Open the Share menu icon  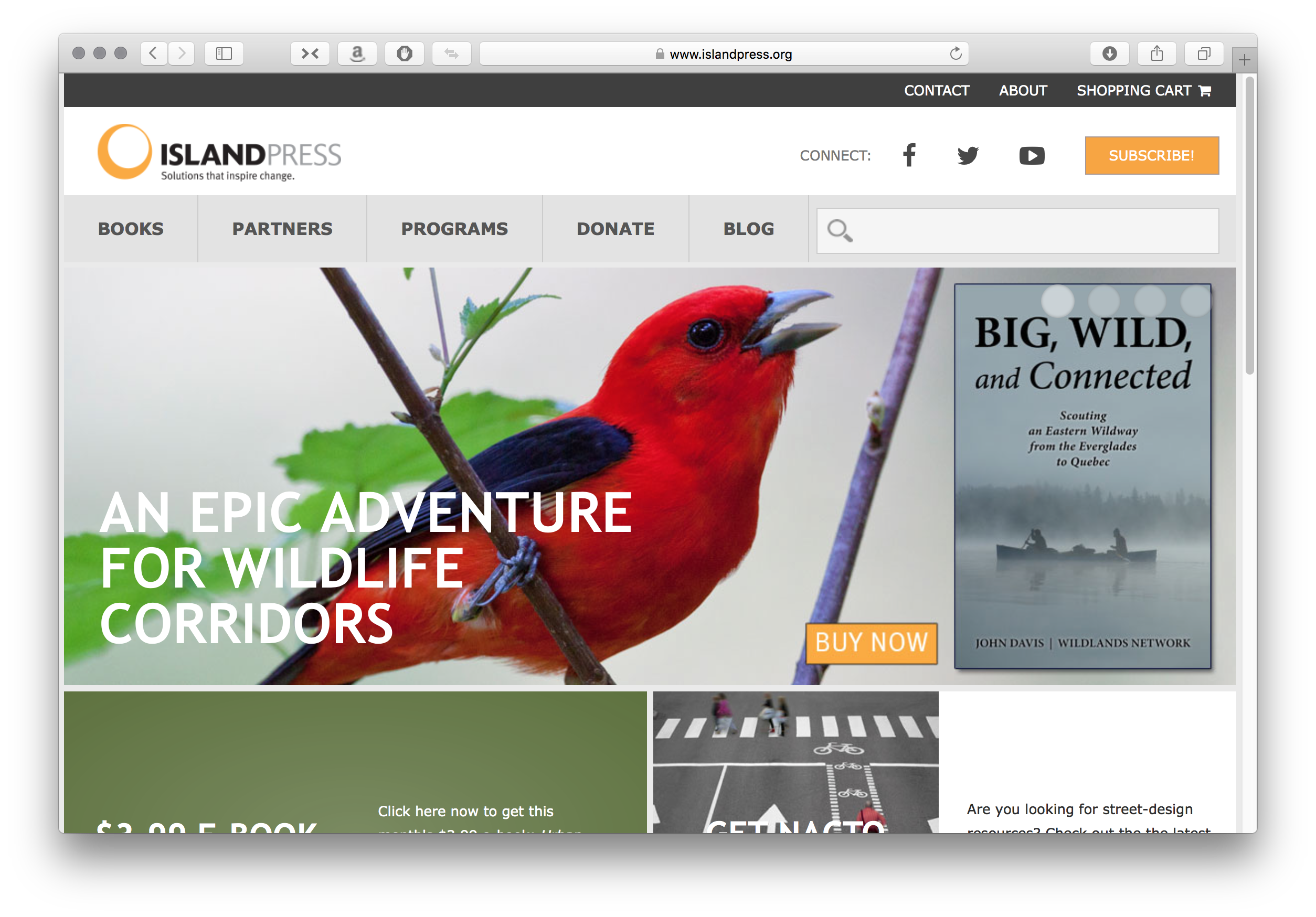coord(1156,54)
